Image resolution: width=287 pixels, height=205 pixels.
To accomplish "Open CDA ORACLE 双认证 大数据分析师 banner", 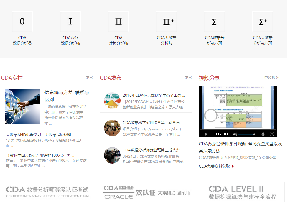I will click(146, 192).
